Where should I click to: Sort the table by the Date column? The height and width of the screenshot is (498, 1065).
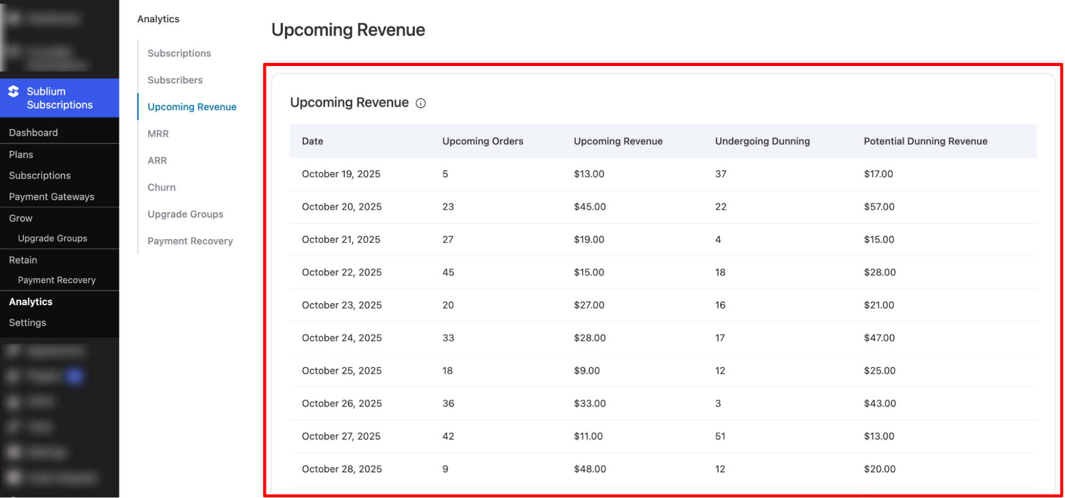click(x=312, y=141)
